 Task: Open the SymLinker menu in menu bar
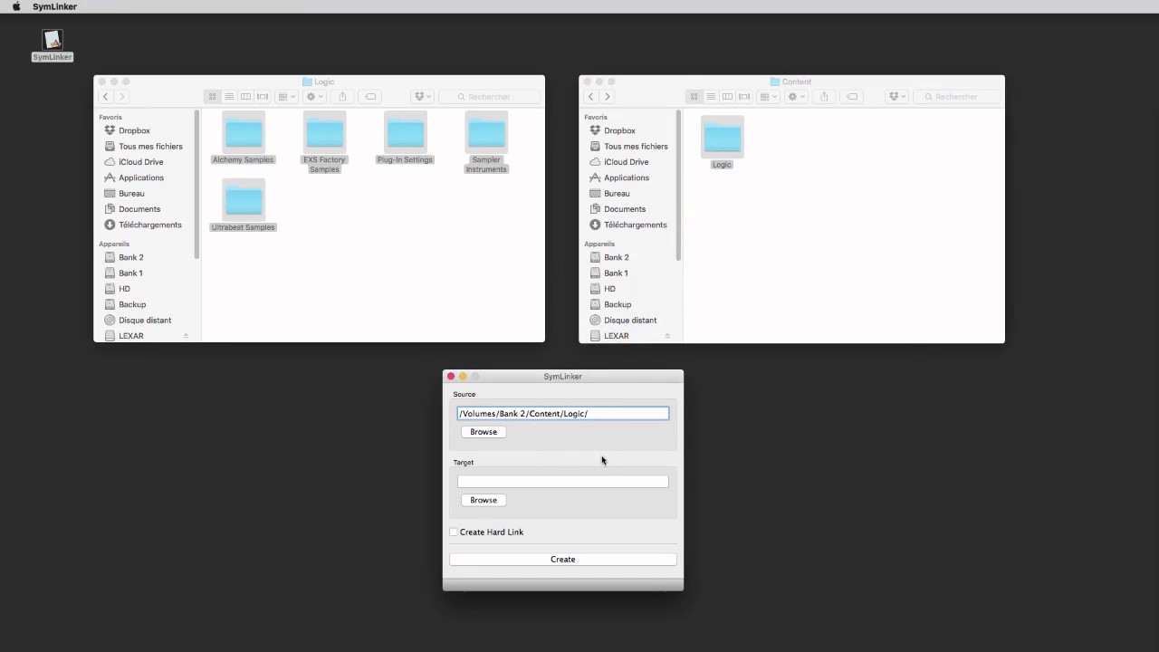(54, 6)
